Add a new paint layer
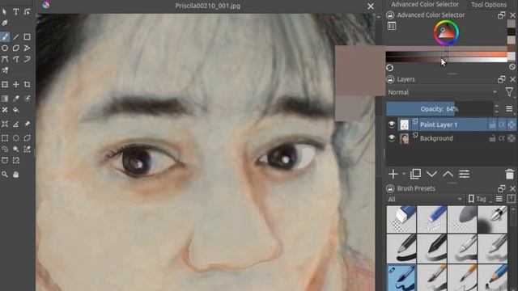Screen dimensions: 518x291 point(393,174)
